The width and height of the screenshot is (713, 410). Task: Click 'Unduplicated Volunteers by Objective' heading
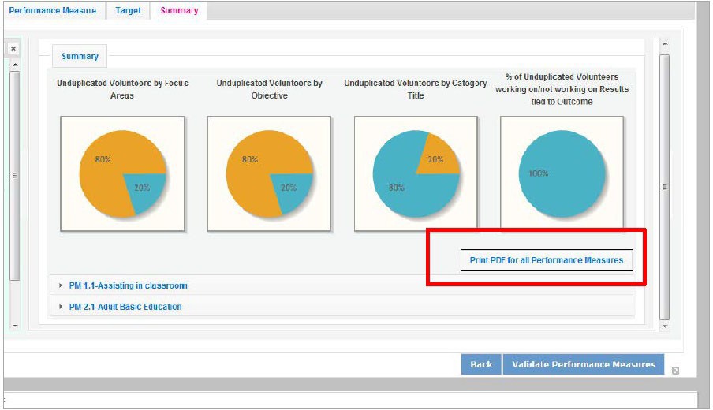[269, 89]
